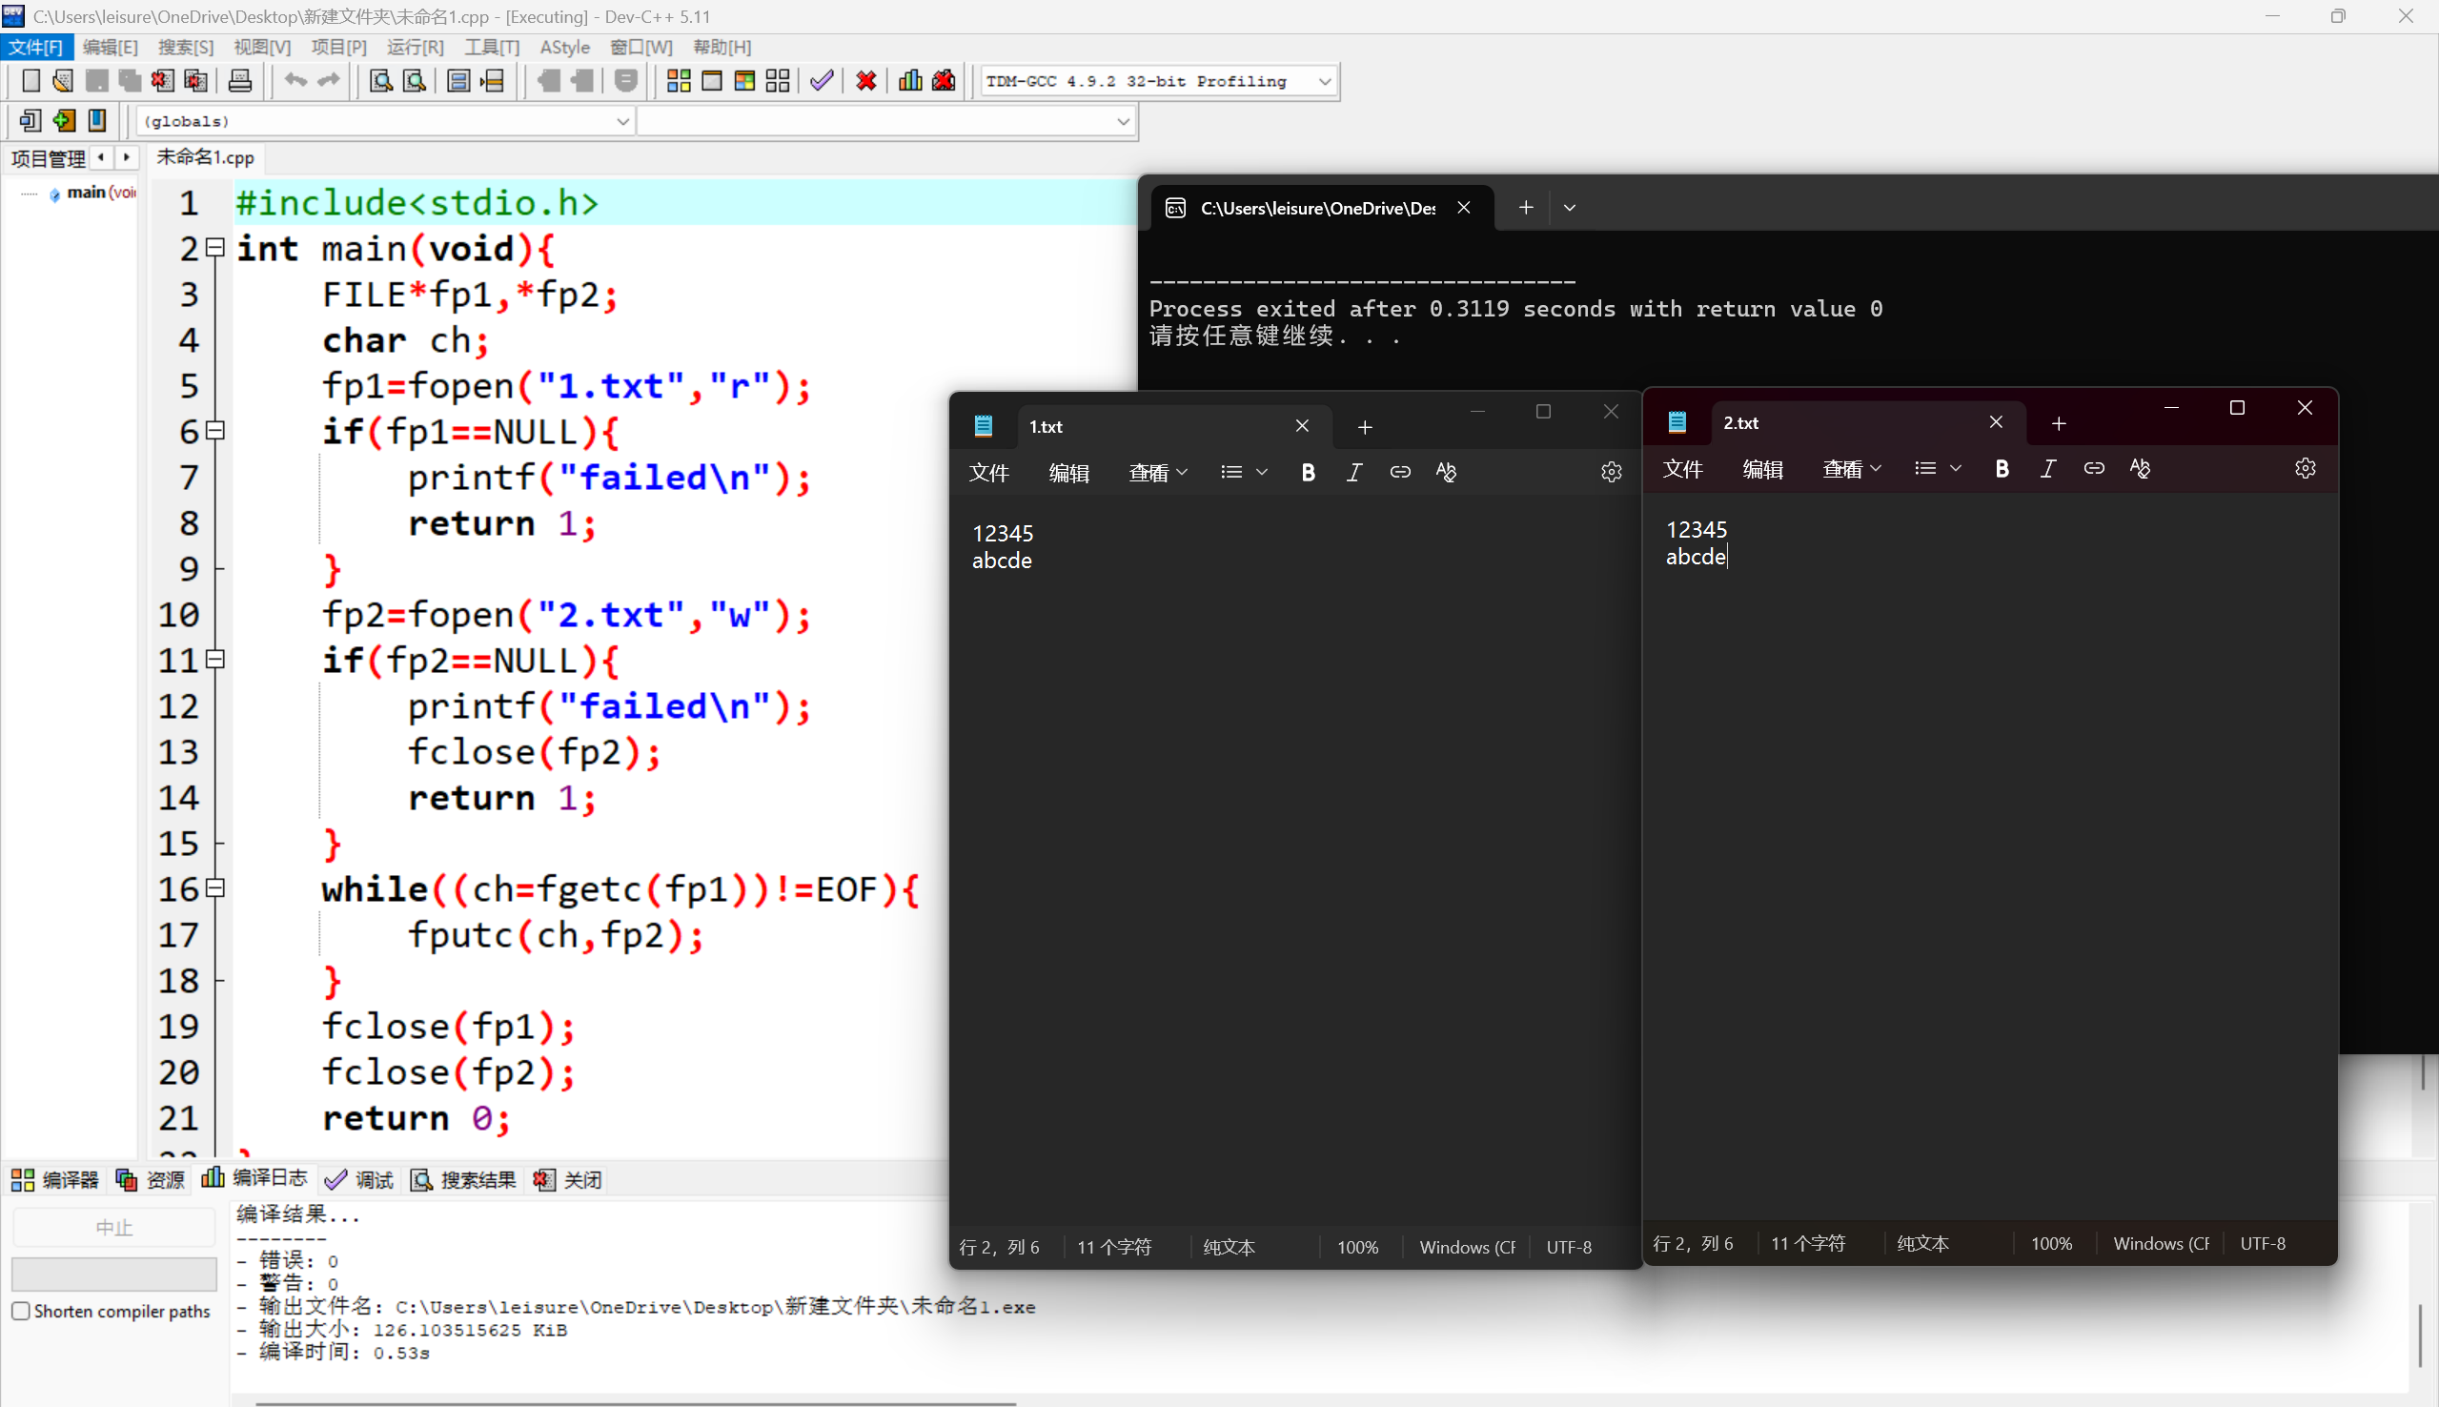Enable Shorten compiler paths checkbox
Image resolution: width=2439 pixels, height=1407 pixels.
pos(21,1312)
